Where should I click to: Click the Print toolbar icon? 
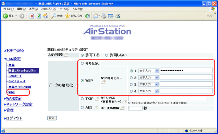(104, 16)
